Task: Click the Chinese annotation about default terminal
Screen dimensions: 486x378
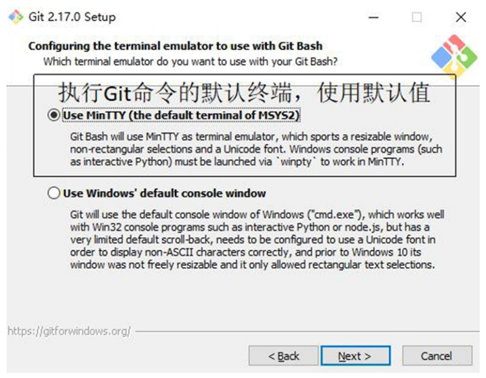Action: point(244,92)
